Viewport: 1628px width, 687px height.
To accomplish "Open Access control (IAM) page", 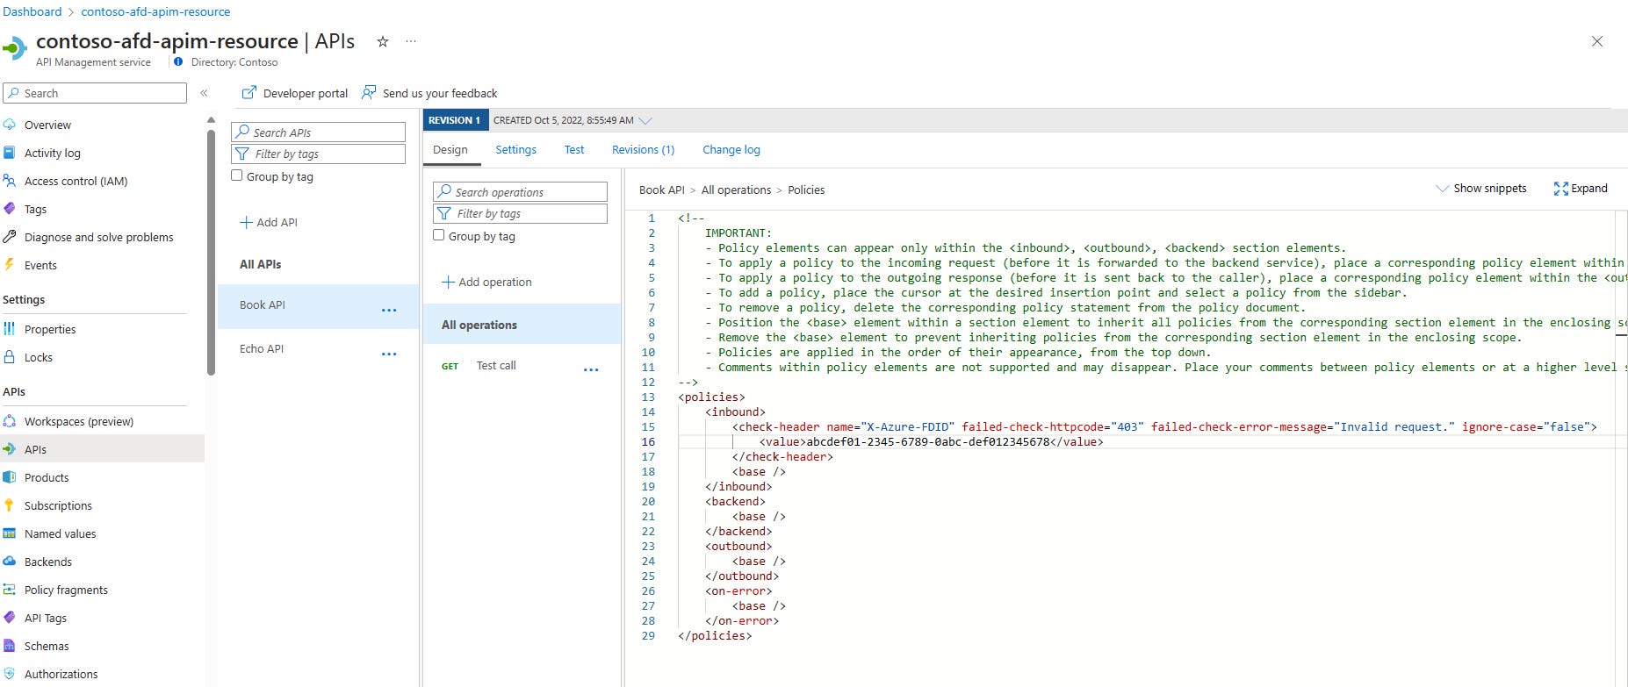I will pyautogui.click(x=76, y=181).
